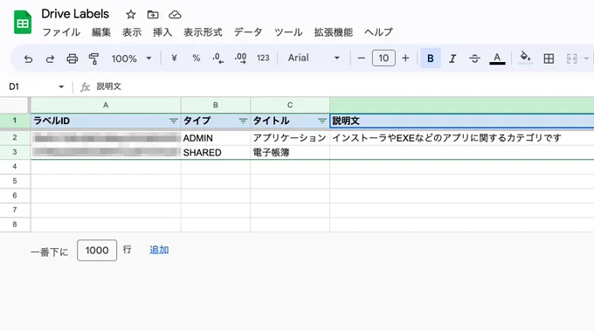594x331 pixels.
Task: Click the select-all corner box
Action: click(x=14, y=105)
